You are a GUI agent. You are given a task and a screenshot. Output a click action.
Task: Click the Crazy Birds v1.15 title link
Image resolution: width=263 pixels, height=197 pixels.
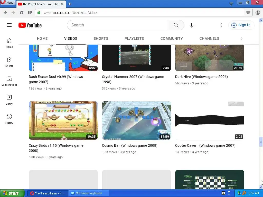coord(56,148)
